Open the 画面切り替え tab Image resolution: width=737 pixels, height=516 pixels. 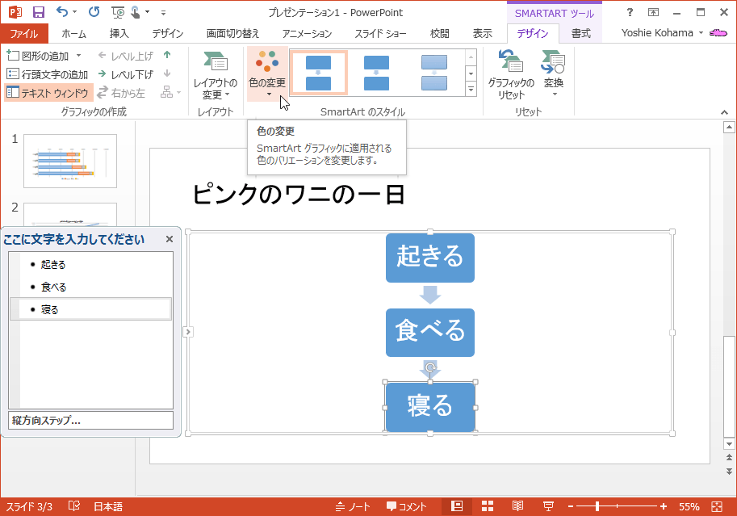pos(232,33)
